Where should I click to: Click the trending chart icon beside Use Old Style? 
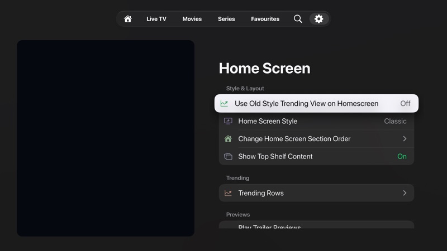(x=225, y=104)
